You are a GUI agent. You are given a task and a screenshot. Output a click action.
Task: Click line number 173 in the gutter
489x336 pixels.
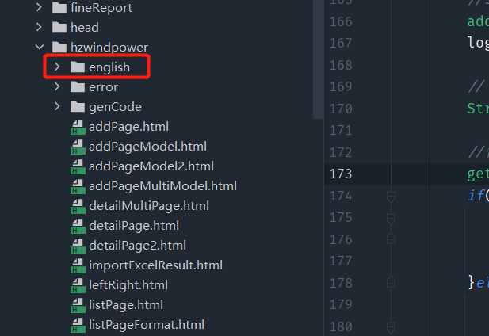(x=341, y=174)
